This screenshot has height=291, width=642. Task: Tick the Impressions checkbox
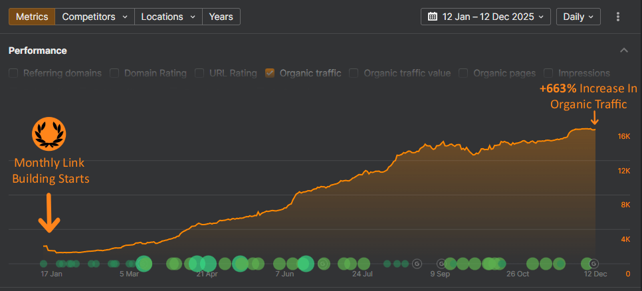coord(549,73)
